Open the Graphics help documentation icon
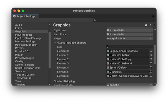The width and height of the screenshot is (168, 101). pos(146,25)
